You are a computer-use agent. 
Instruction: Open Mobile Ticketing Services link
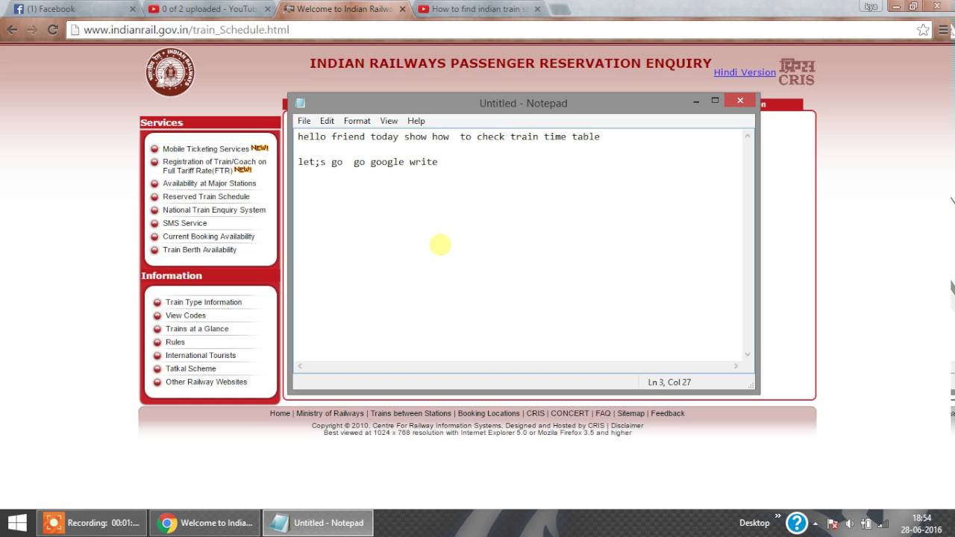point(206,149)
